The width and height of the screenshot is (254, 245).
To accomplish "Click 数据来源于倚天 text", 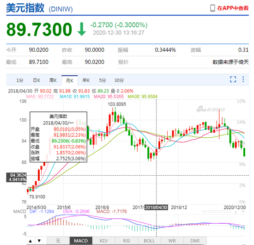I will [x=230, y=62].
